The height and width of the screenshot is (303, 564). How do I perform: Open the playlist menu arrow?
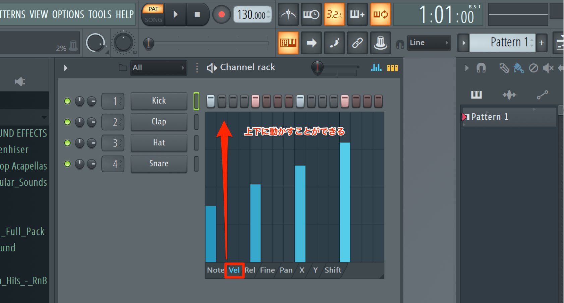point(466,68)
